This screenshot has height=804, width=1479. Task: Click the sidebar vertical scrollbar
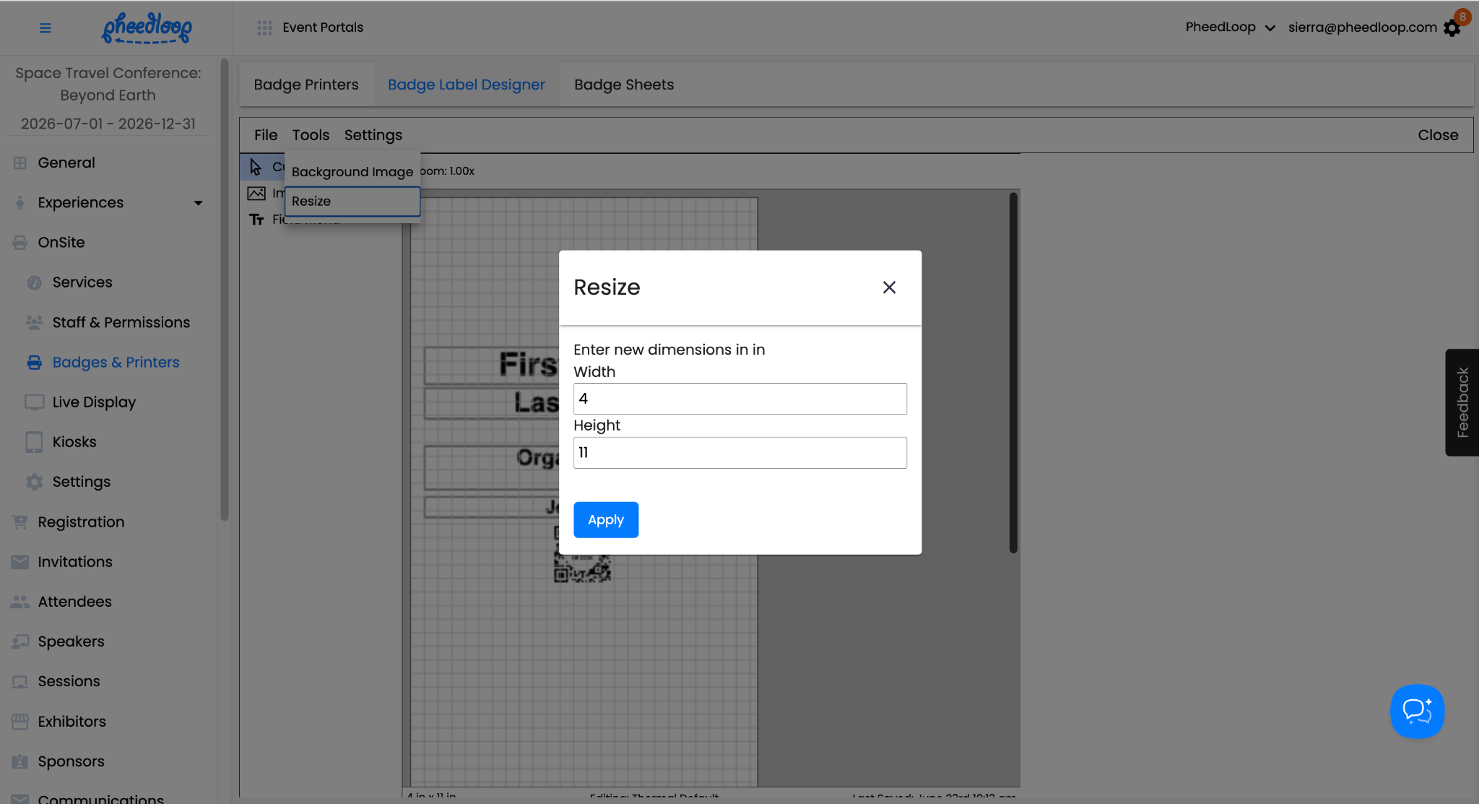click(x=225, y=289)
